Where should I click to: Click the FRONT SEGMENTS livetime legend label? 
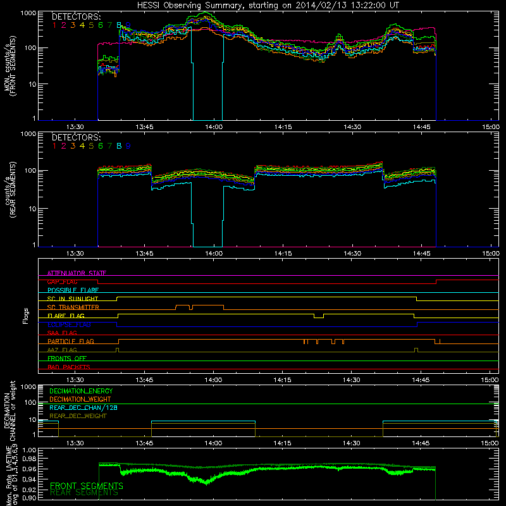87,486
